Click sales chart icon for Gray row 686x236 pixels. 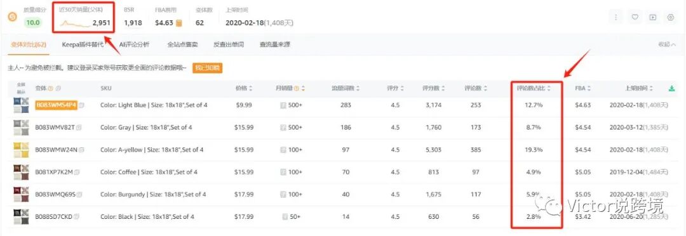(283, 128)
